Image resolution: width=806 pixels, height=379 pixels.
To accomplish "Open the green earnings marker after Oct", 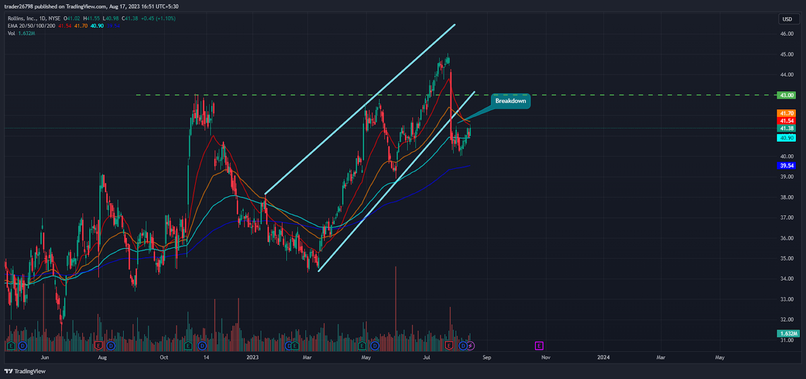I will point(188,346).
